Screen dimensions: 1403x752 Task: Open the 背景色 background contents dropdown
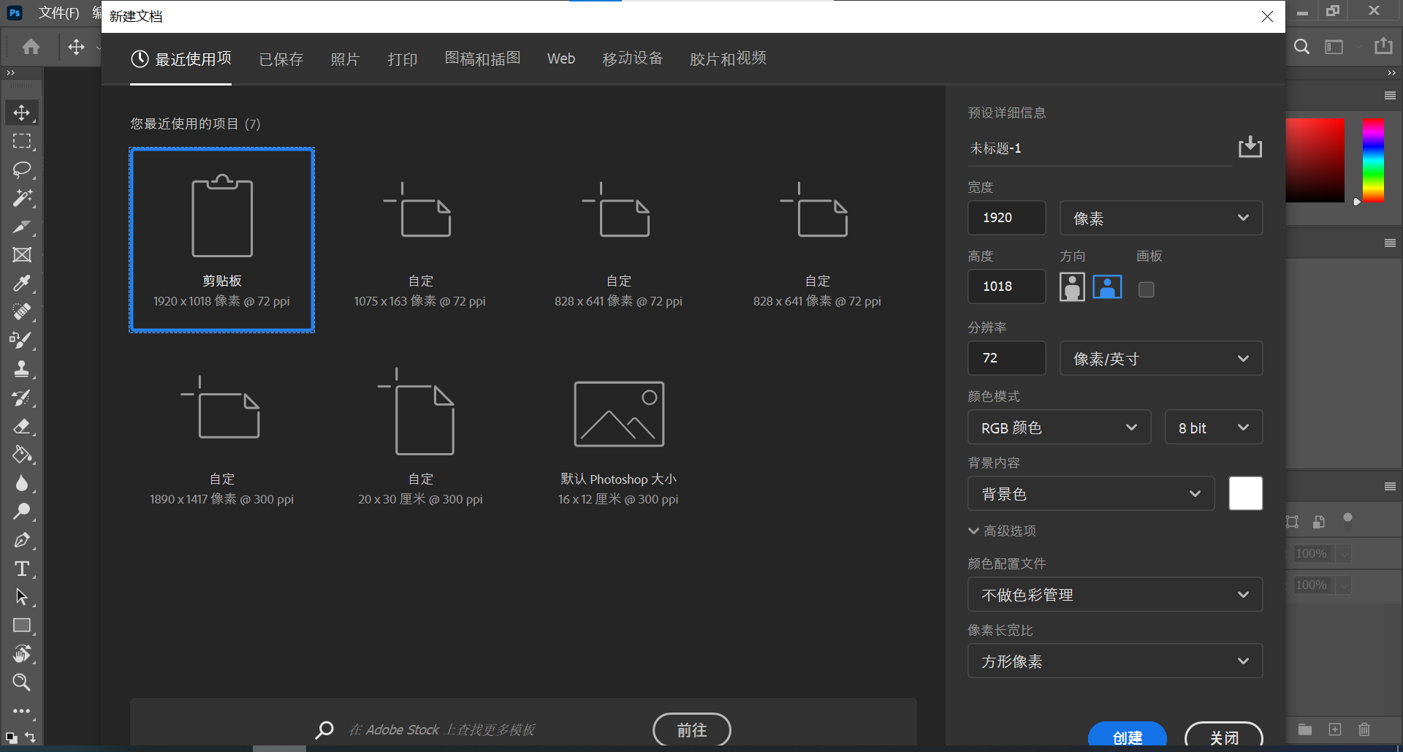[1091, 494]
